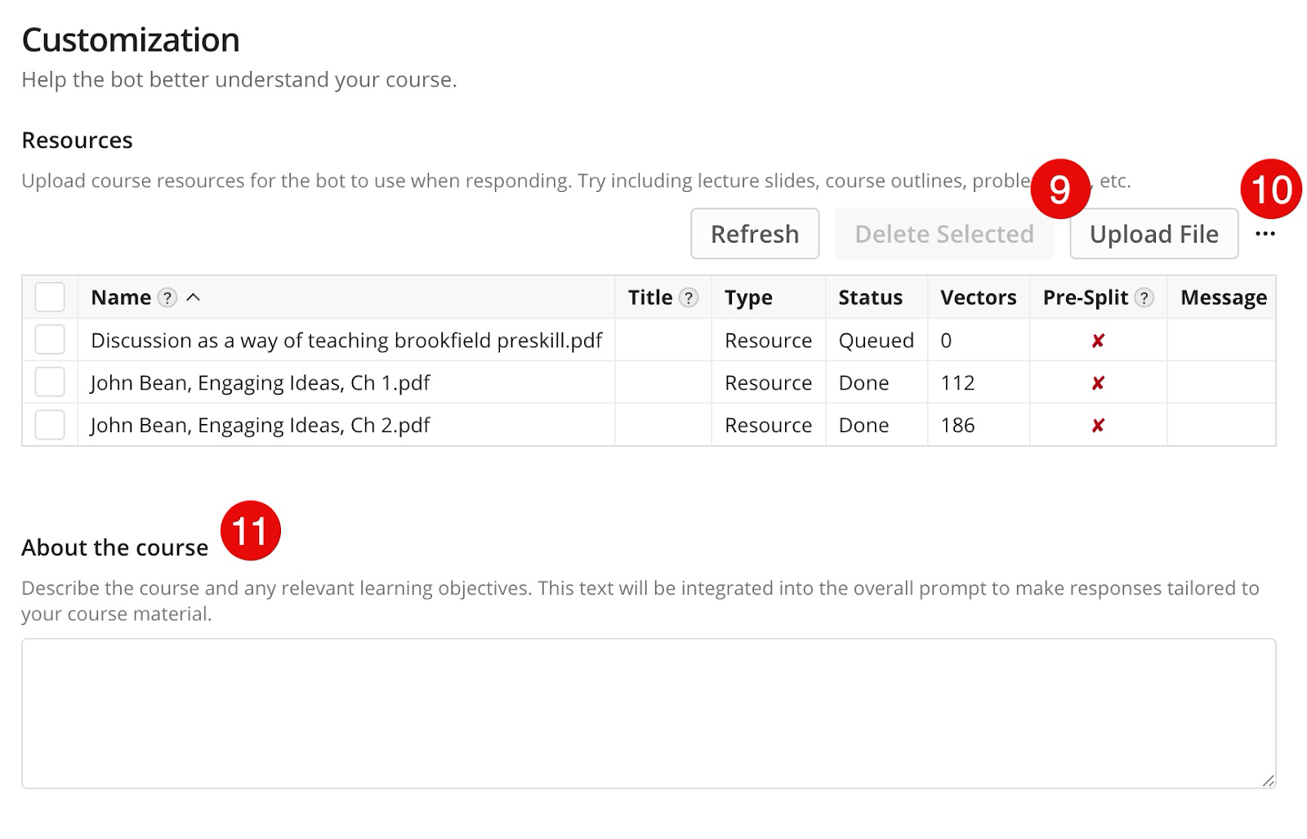1307x839 pixels.
Task: Open the three-dots more options menu
Action: (1265, 234)
